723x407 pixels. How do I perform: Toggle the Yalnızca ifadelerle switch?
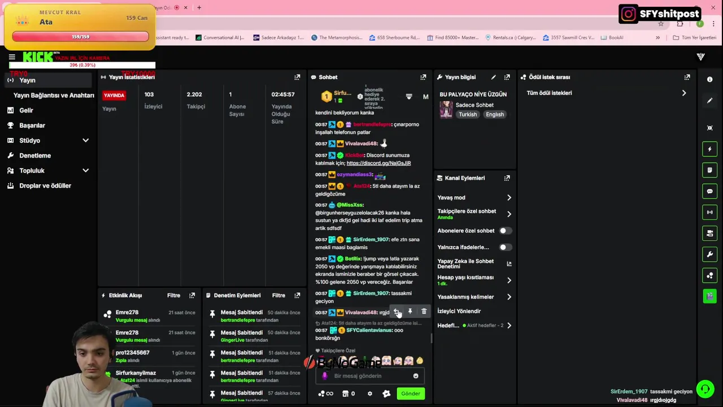(x=506, y=247)
